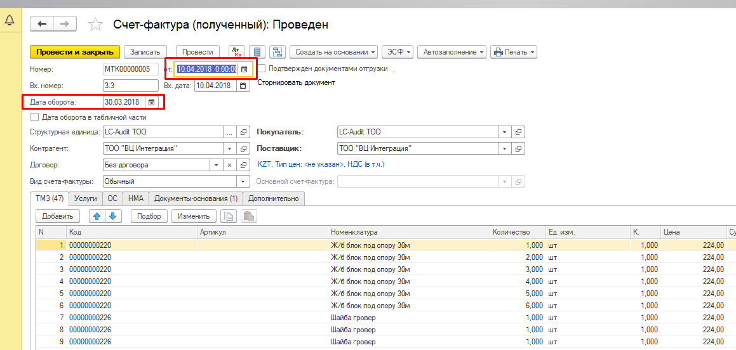Click quantity cell 6,000 in row 6
Screen dimensions: 736x350
click(x=518, y=306)
